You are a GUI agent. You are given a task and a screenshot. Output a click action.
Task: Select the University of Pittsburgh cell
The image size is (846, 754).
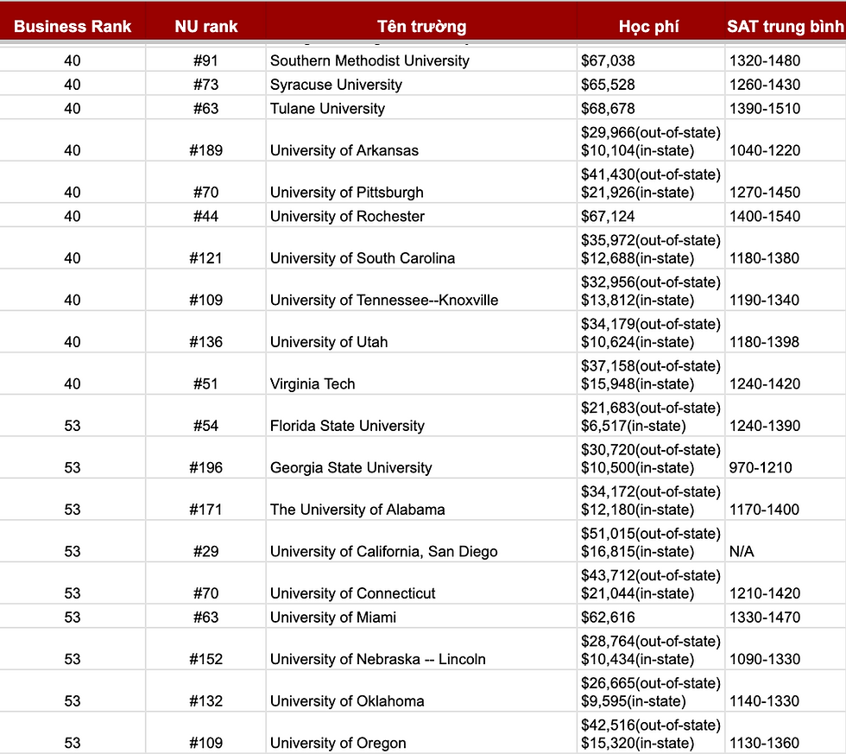[421, 182]
